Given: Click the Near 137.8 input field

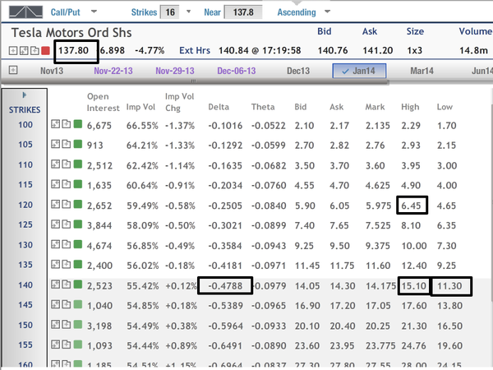Looking at the screenshot, I should click(243, 12).
